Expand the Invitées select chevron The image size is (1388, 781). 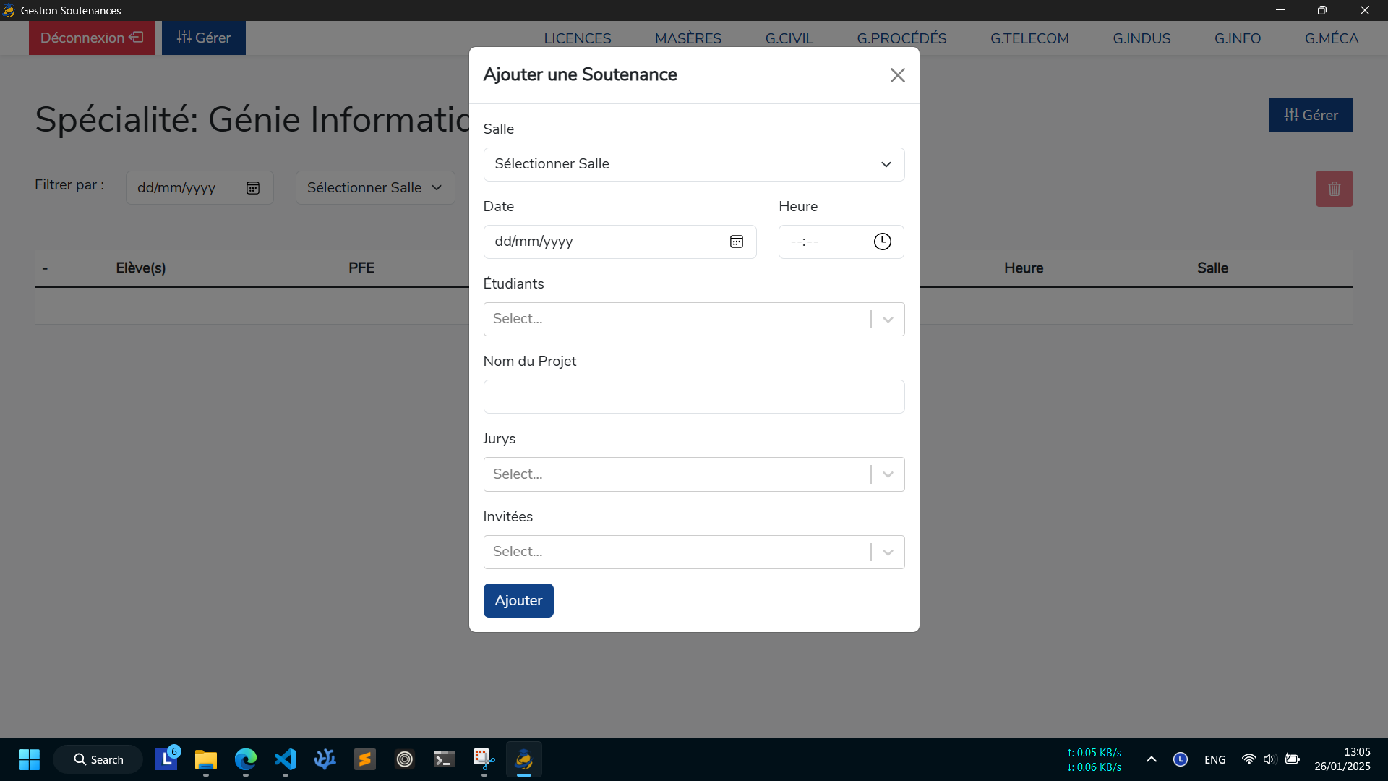[x=888, y=552]
